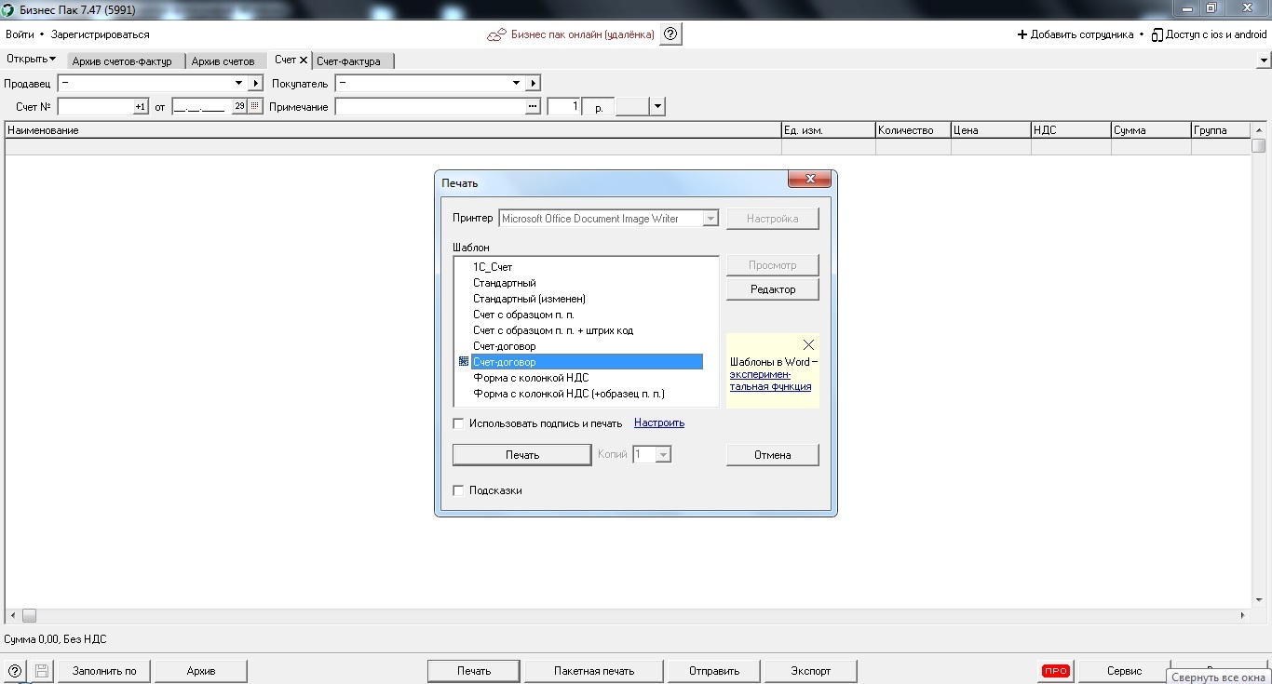1272x684 pixels.
Task: Enable Использовать подпись и печать checkbox
Action: 458,423
